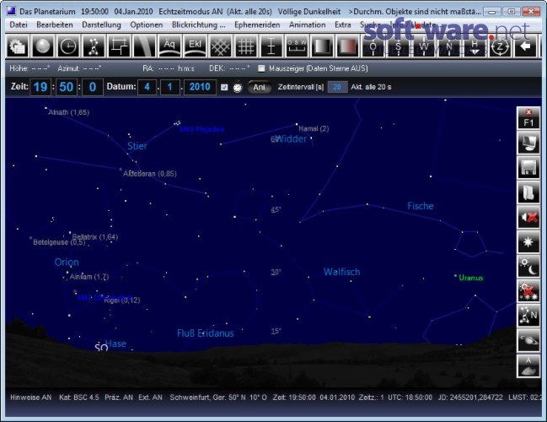Click the hour field showing 19

[40, 87]
